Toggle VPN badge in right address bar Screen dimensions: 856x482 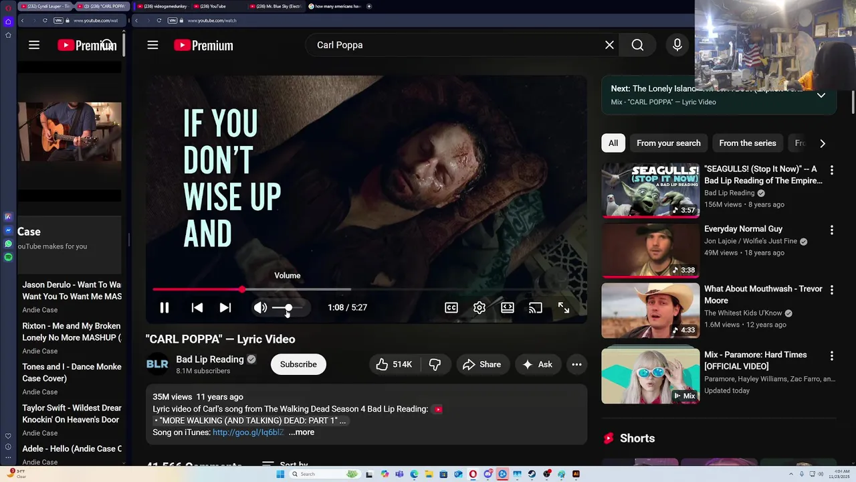coord(173,21)
